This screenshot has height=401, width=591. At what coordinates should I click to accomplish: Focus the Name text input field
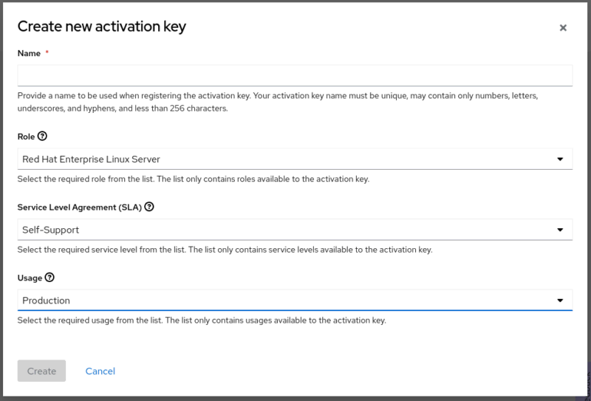tap(294, 75)
